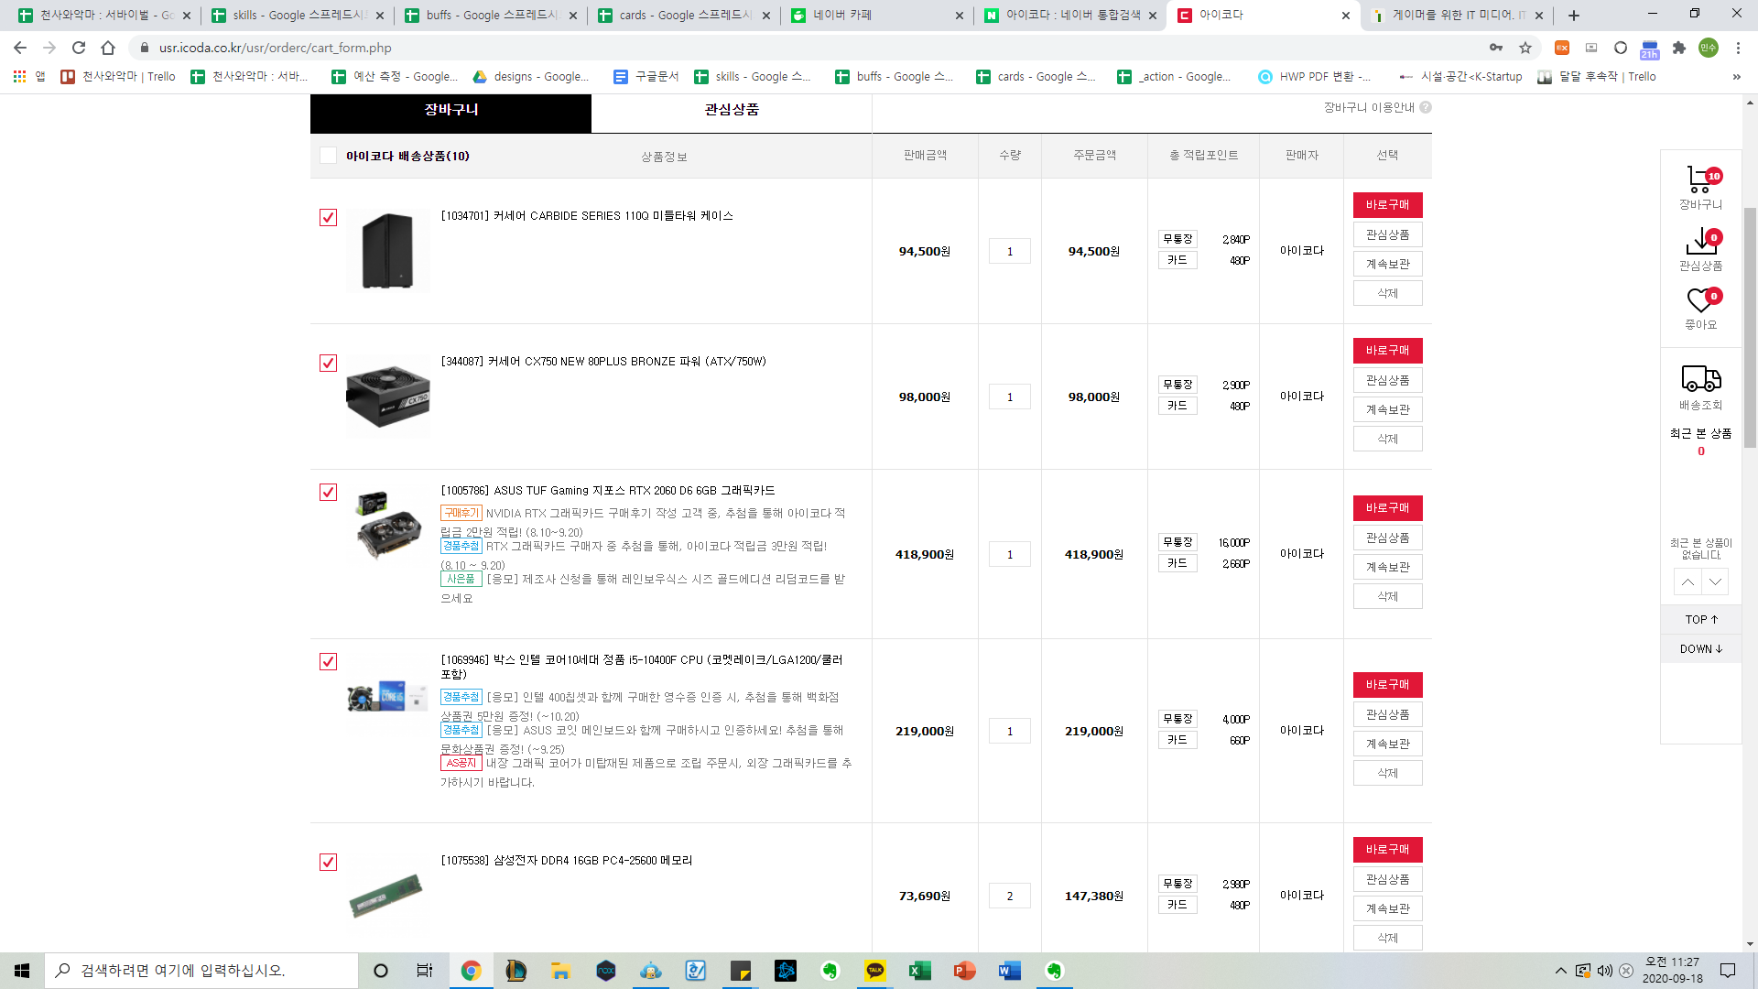Delete the Samsung DDR4 memory from cart
Screen dimensions: 1758x989
point(1387,938)
